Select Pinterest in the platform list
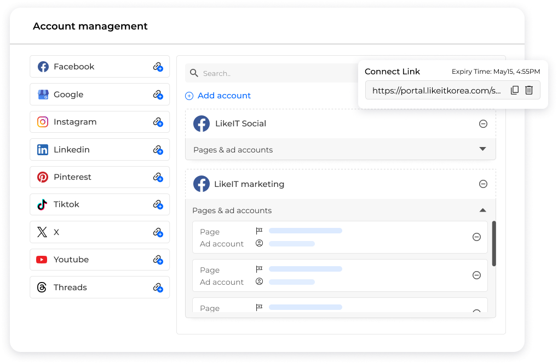 coord(100,177)
